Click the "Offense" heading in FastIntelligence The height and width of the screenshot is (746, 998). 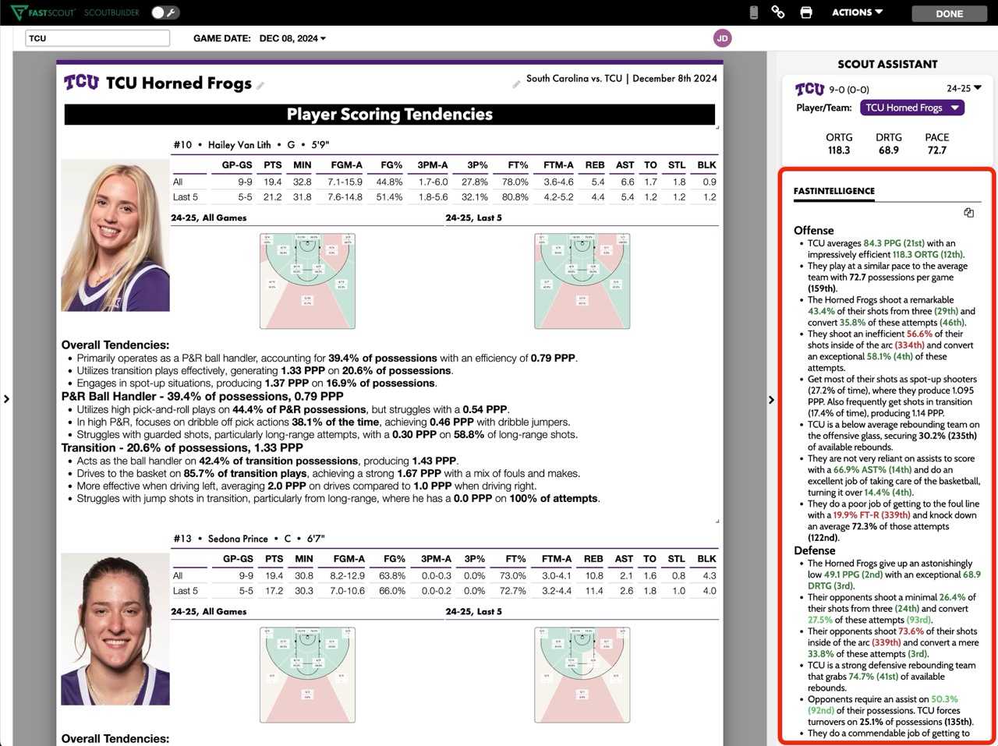point(814,231)
